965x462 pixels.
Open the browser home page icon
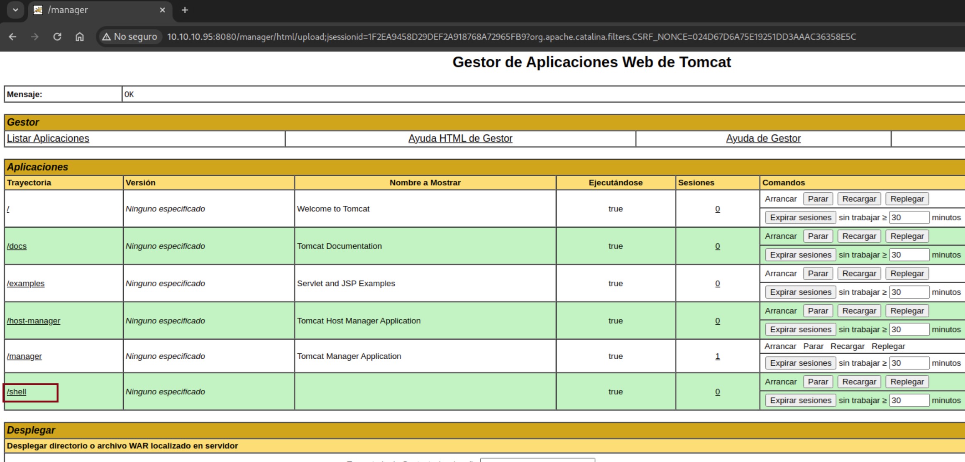[x=80, y=37]
